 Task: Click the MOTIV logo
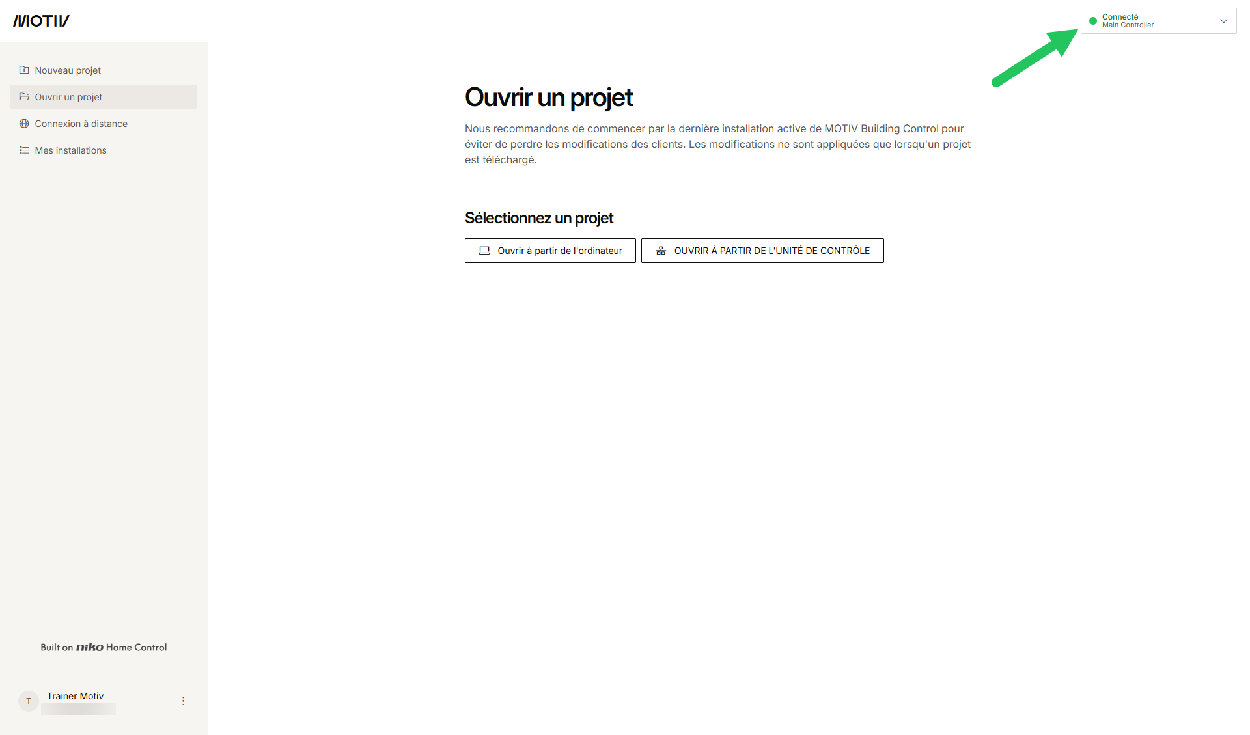click(x=41, y=21)
